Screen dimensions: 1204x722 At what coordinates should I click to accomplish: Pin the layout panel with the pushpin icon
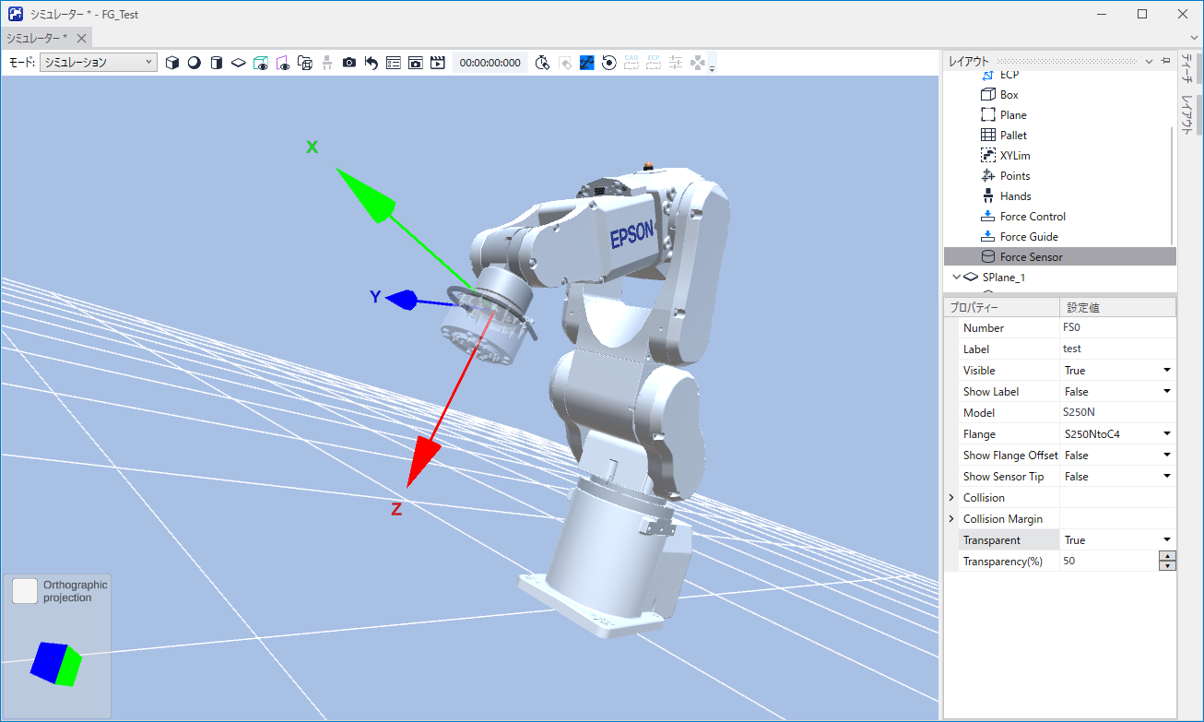click(x=1165, y=61)
